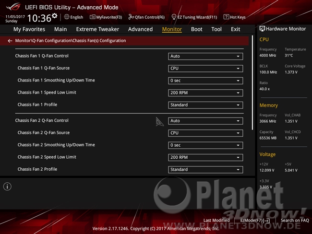The width and height of the screenshot is (312, 234).
Task: Switch to Main tab
Action: 60,29
